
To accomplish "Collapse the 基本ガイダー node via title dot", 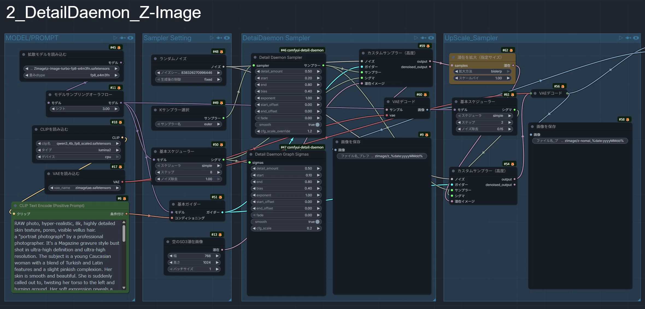I will coord(173,204).
